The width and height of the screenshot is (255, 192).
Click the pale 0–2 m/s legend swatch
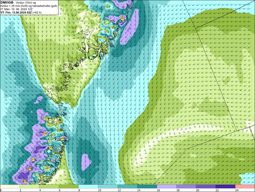click(10, 186)
